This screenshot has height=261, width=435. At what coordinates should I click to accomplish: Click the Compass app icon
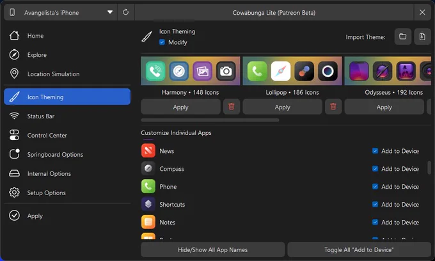point(148,168)
